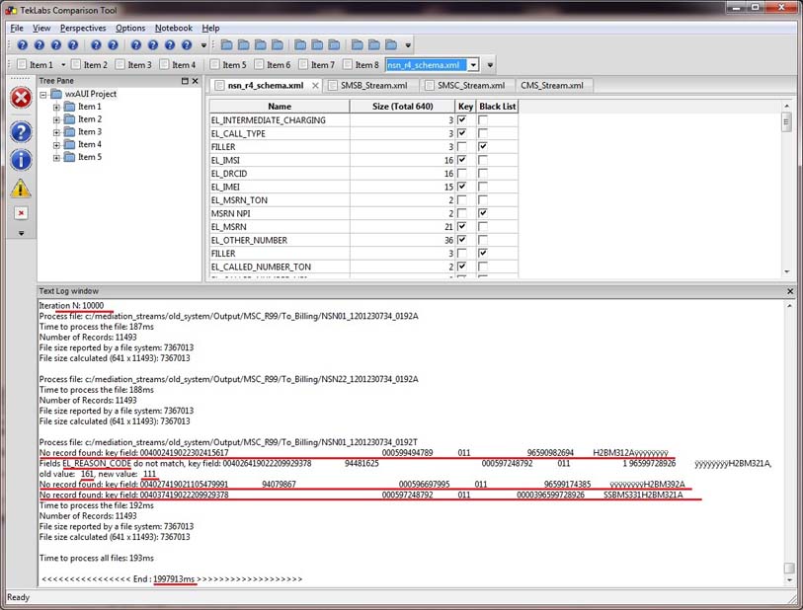Screen dimensions: 803x610
Task: Expand Item 3 in the tree
Action: pyautogui.click(x=57, y=132)
